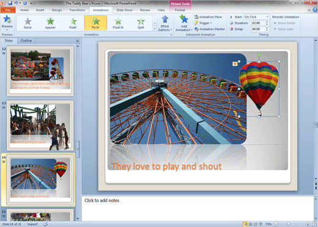
Task: Open the File tab
Action: (8, 10)
